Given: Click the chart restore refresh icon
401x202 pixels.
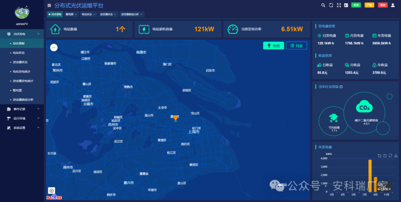Looking at the screenshot, I should (x=390, y=156).
